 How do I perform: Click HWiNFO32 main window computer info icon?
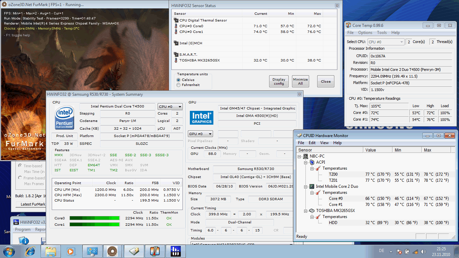point(24,240)
